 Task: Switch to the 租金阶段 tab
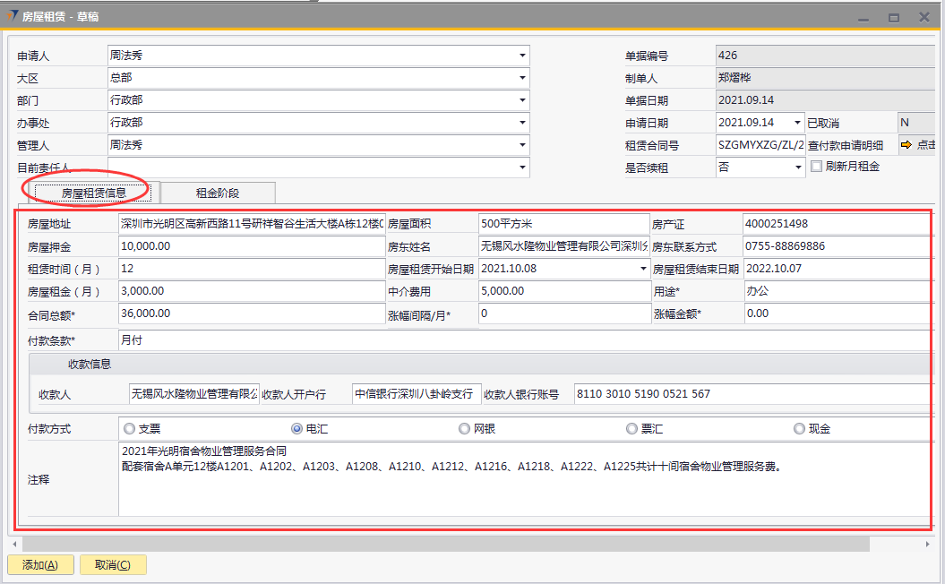tap(218, 193)
